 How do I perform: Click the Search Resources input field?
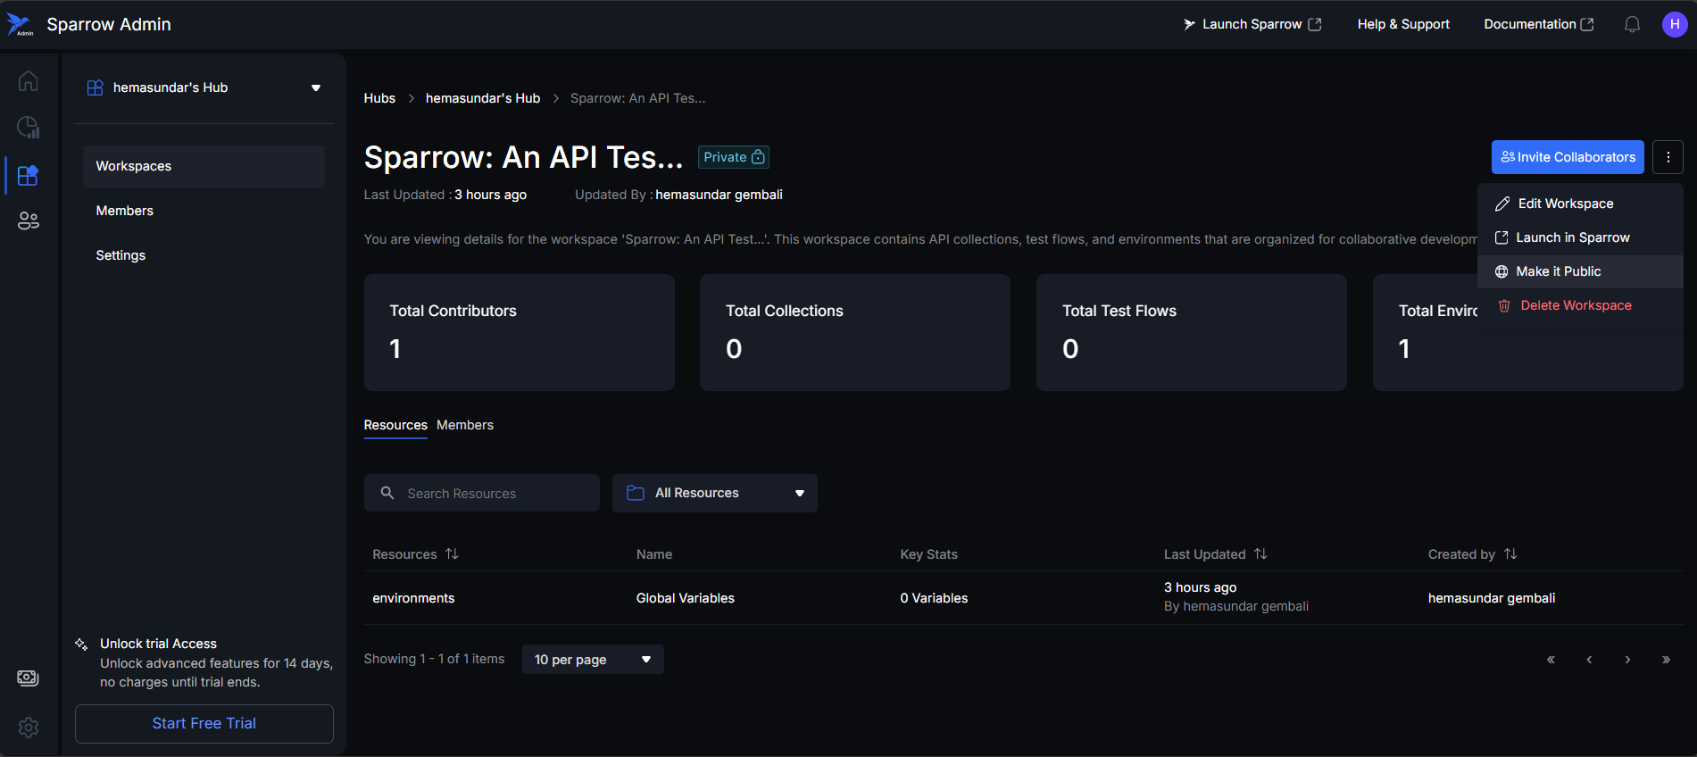click(x=491, y=493)
